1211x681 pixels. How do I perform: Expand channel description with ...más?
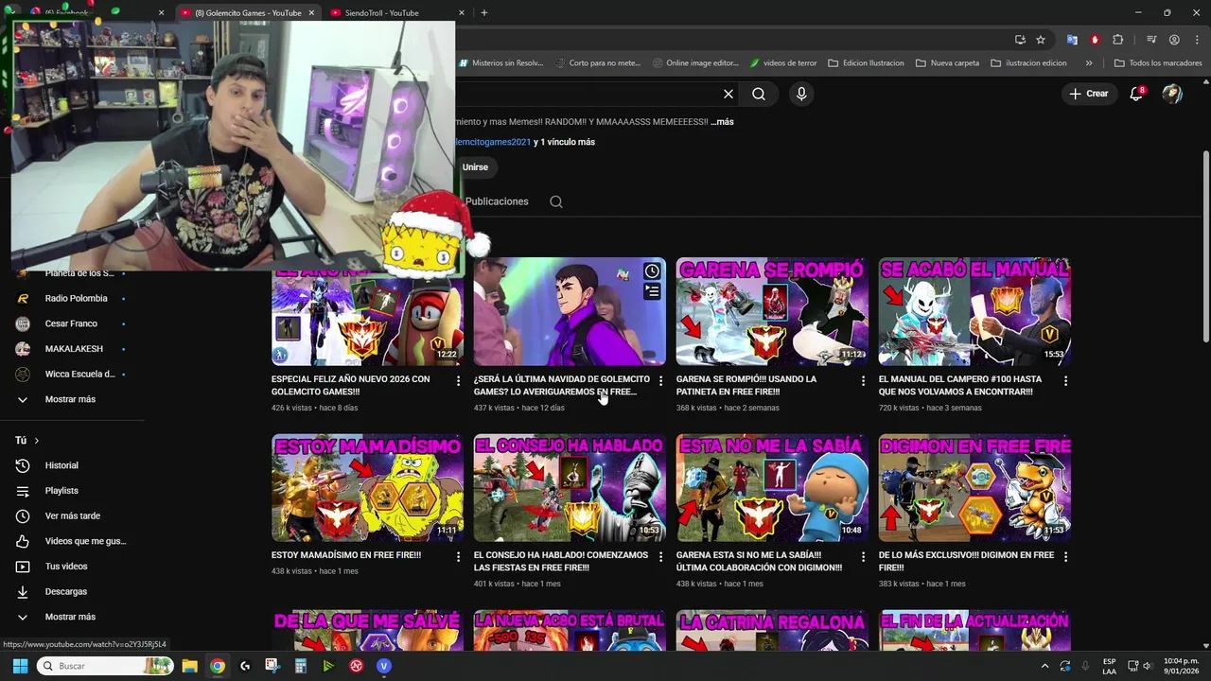[x=722, y=122]
